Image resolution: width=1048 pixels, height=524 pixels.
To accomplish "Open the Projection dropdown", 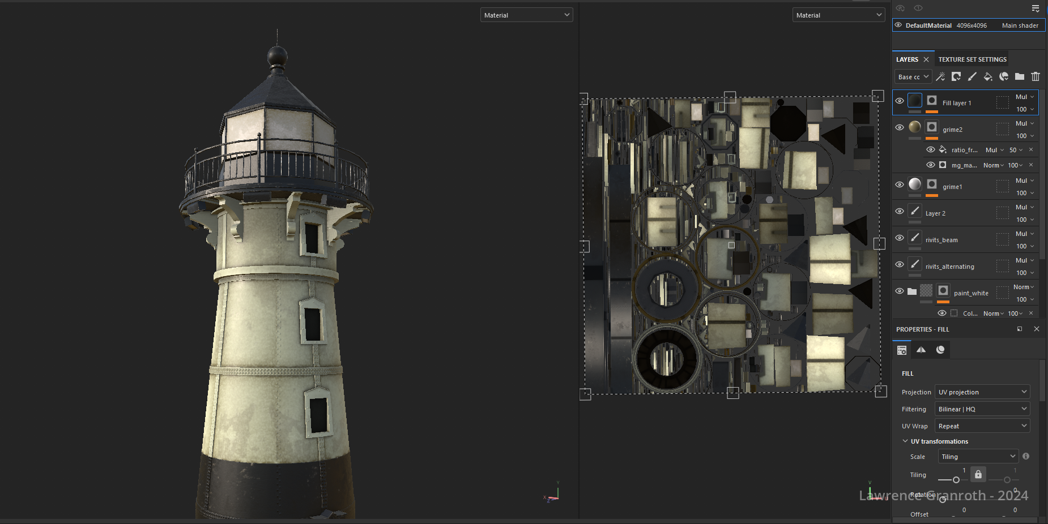I will click(x=982, y=392).
